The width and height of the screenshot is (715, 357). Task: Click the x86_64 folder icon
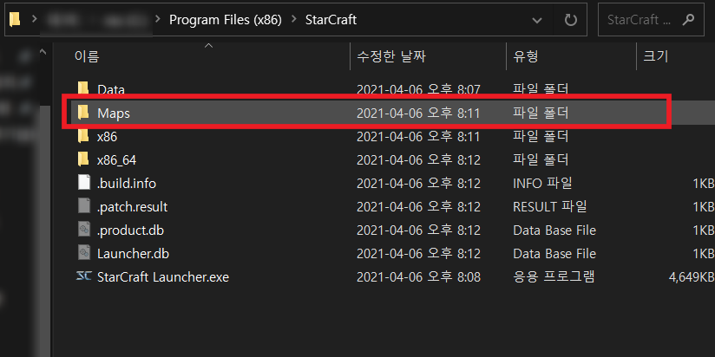pos(83,159)
